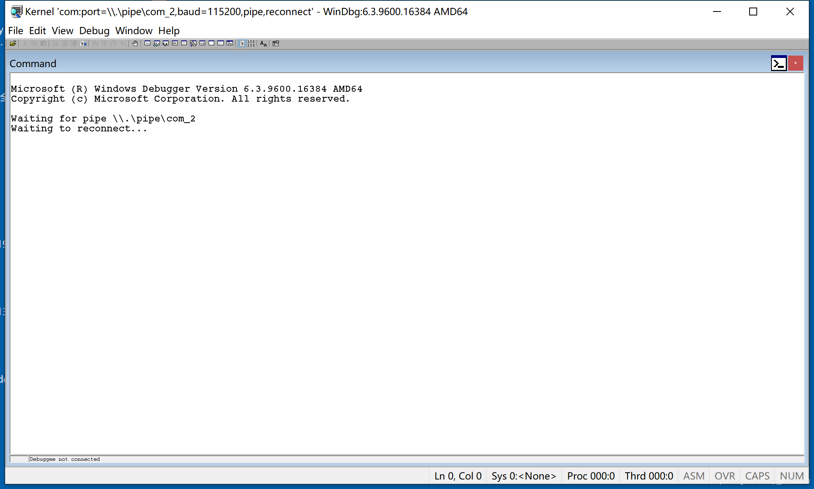Open the Memory window
This screenshot has height=489, width=814.
coord(184,43)
